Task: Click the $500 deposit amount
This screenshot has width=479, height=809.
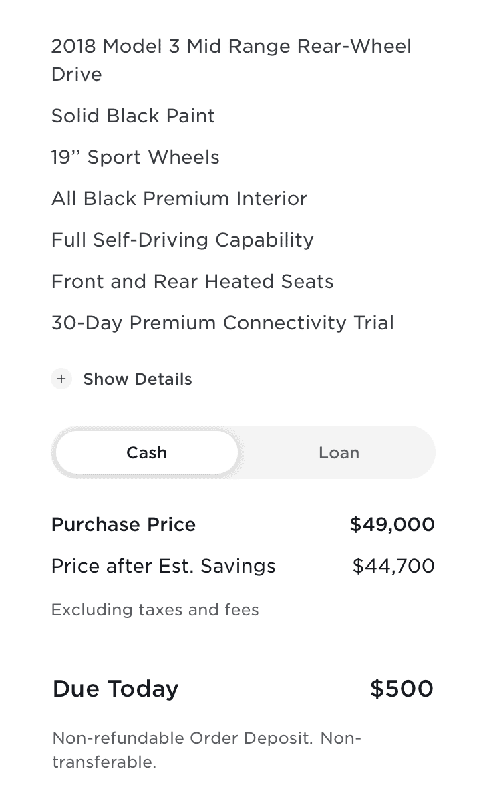Action: click(x=401, y=689)
